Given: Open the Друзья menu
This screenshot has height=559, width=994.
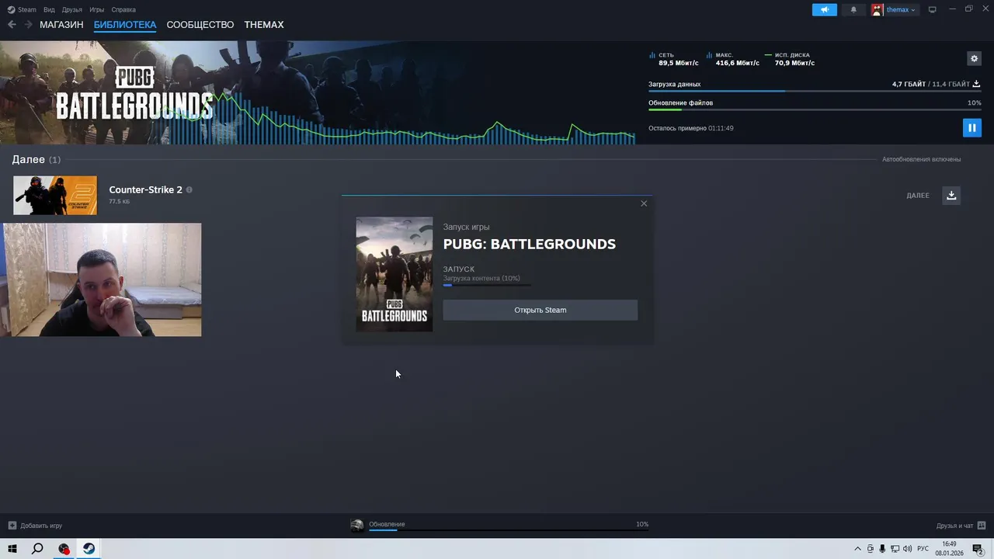Looking at the screenshot, I should [x=72, y=9].
